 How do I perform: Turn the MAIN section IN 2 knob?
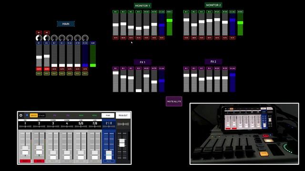click(47, 38)
